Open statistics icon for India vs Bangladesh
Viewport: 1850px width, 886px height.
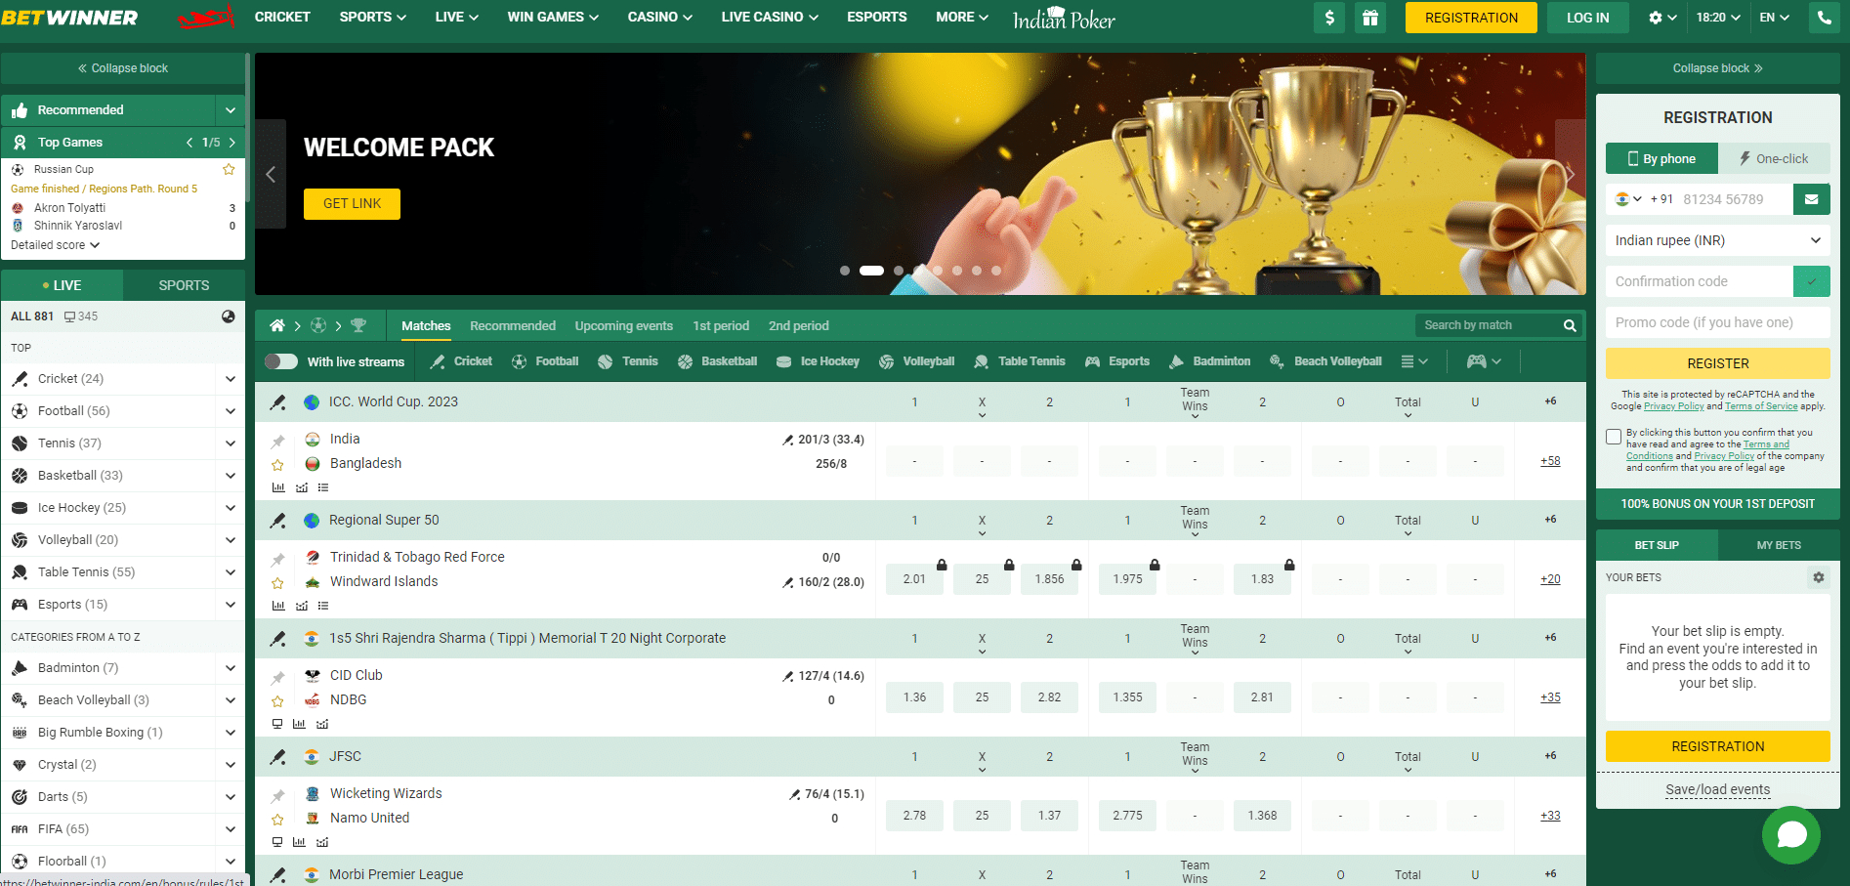278,487
